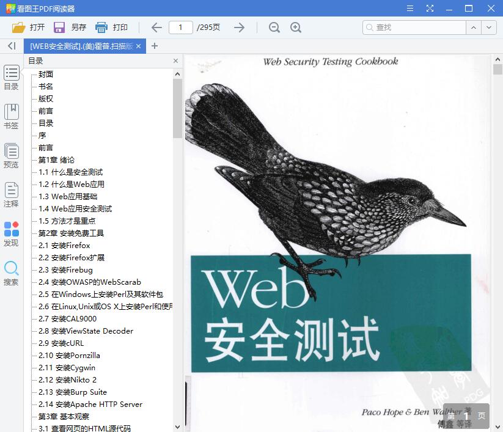The height and width of the screenshot is (432, 503).
Task: Go to the next page with the right arrow
Action: point(239,27)
